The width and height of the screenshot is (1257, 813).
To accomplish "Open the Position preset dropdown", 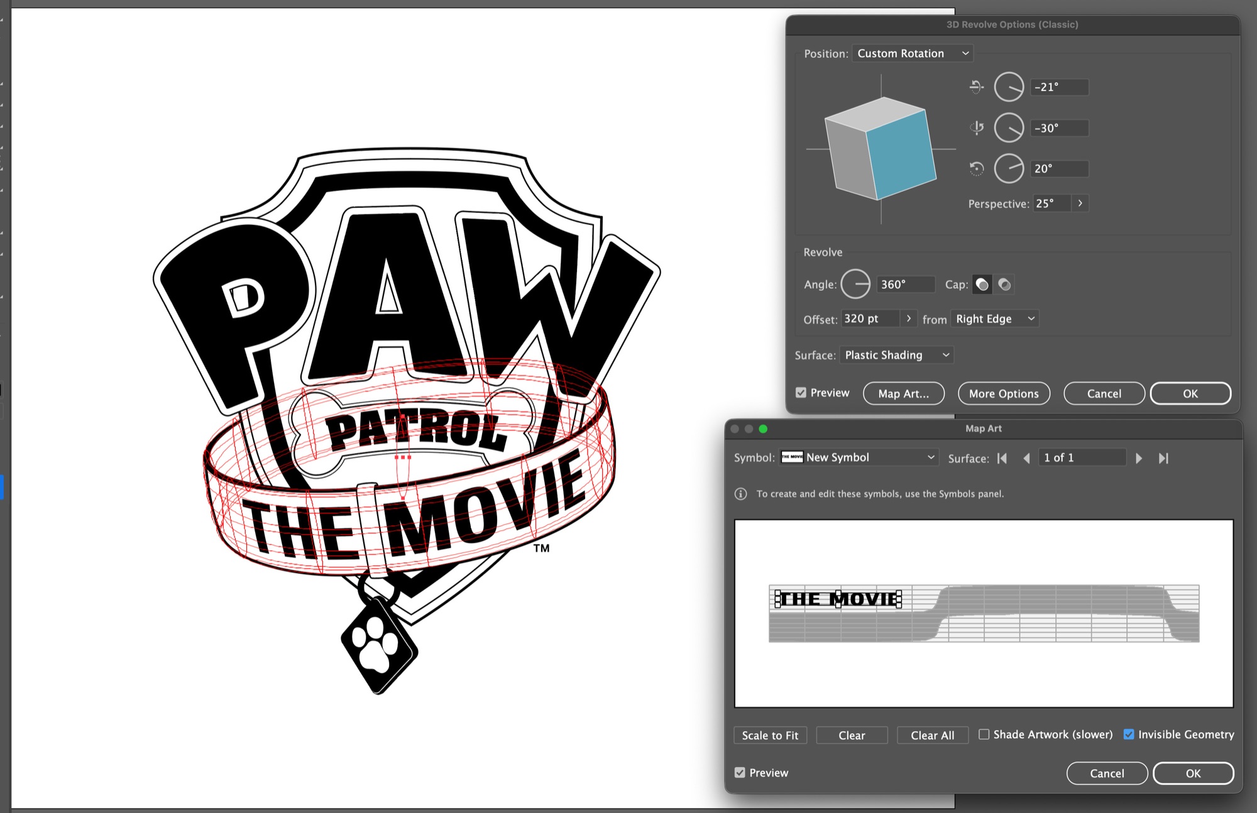I will pos(913,53).
